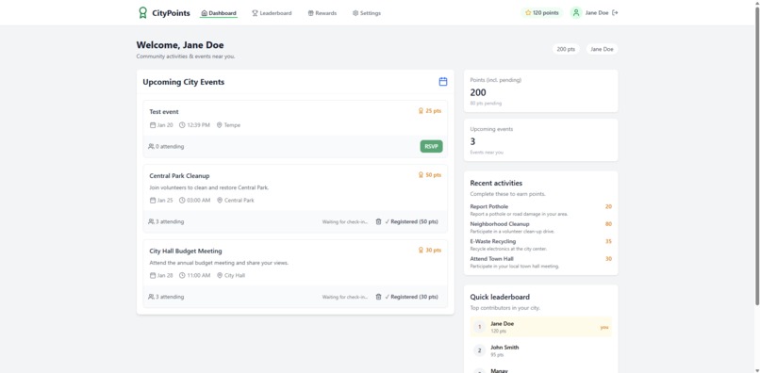Open the Settings tab
The height and width of the screenshot is (373, 760).
[367, 13]
